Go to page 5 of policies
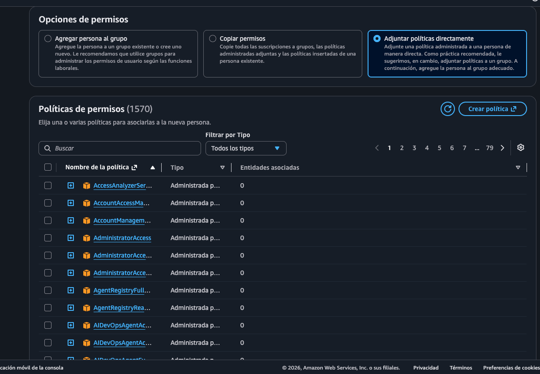 [x=440, y=148]
